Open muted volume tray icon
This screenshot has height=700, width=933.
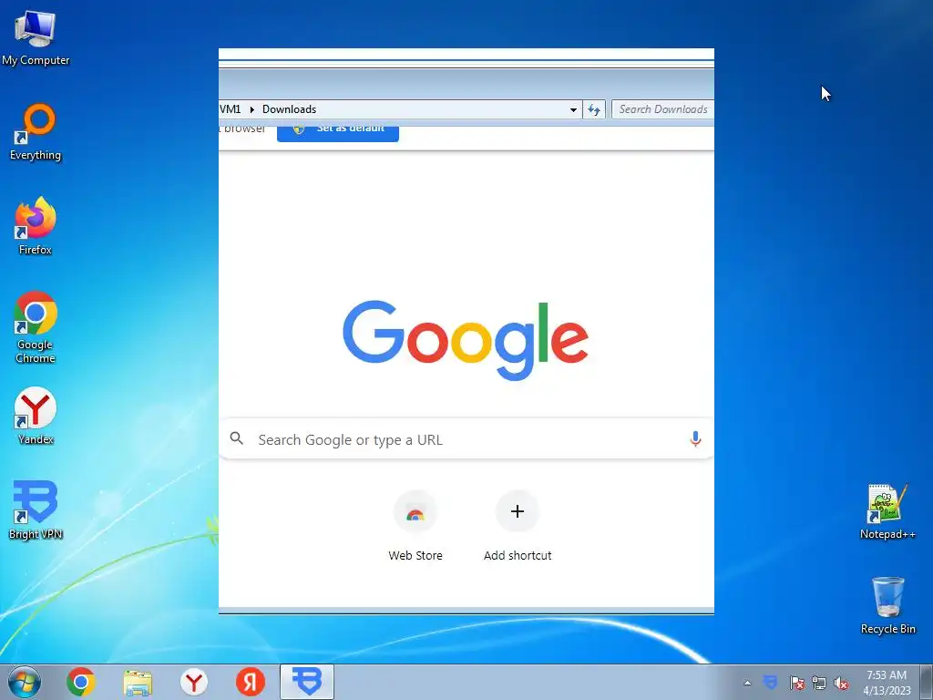click(841, 683)
